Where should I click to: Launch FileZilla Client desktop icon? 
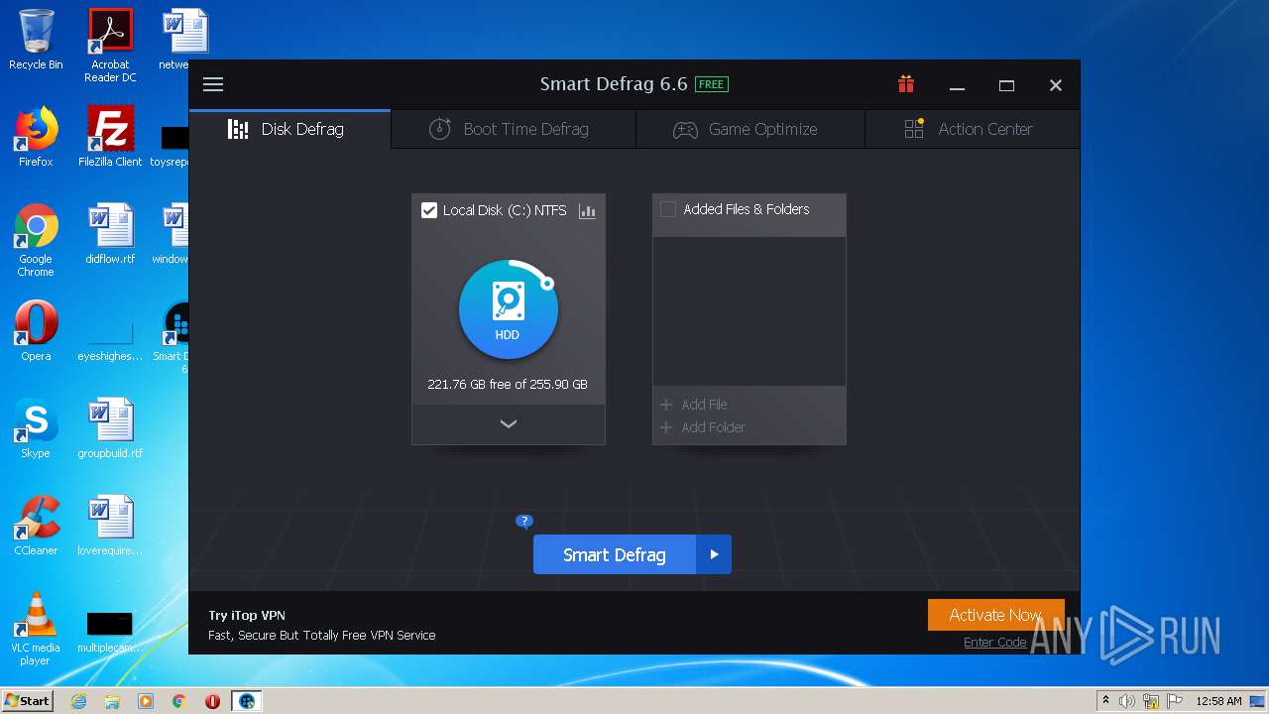pyautogui.click(x=110, y=137)
